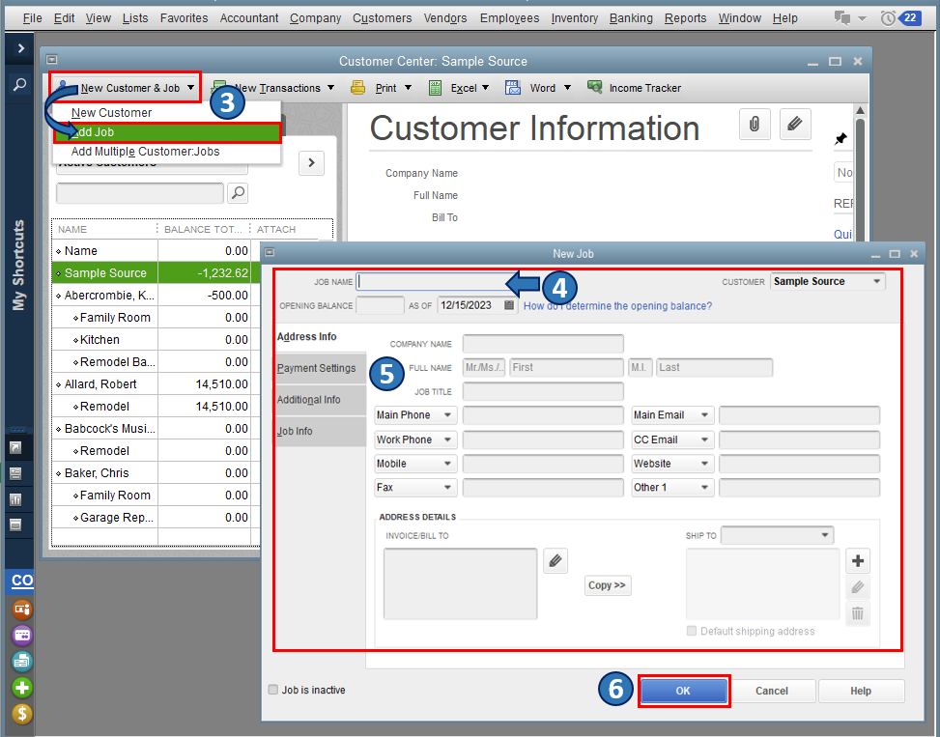Viewport: 940px width, 737px height.
Task: Click the paperclip attach icon in Customer Information
Action: pyautogui.click(x=755, y=124)
